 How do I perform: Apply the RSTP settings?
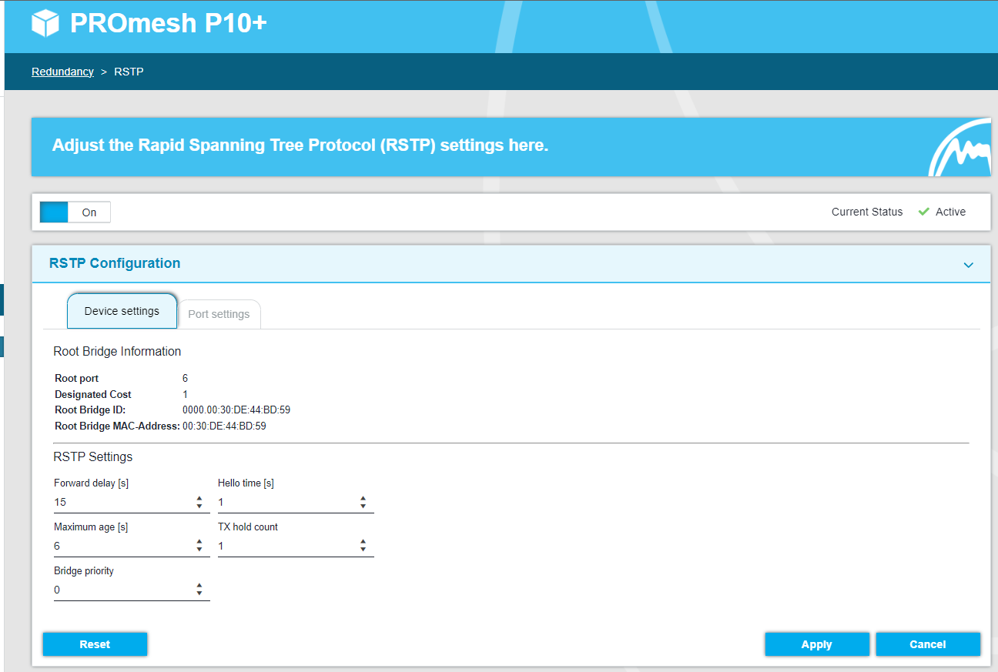[817, 644]
